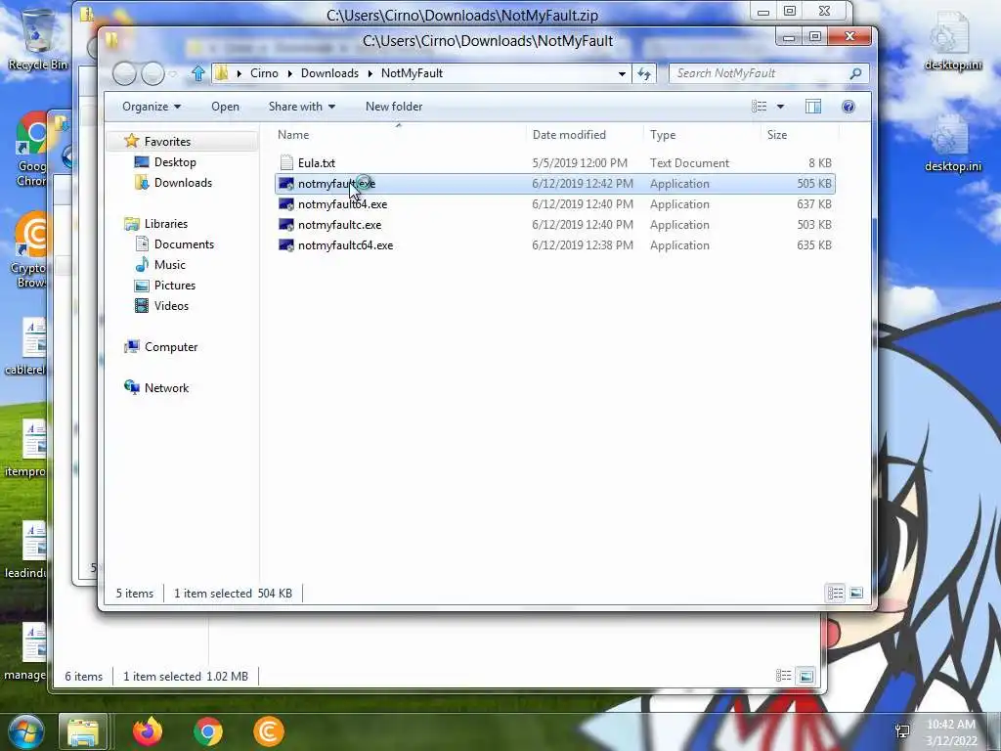Select the CryptoTab Browser desktop shortcut

(30, 250)
